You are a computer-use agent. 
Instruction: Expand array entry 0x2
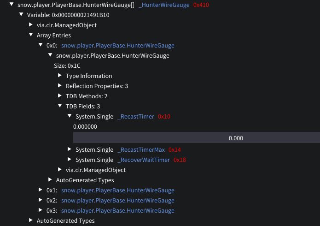(41, 200)
